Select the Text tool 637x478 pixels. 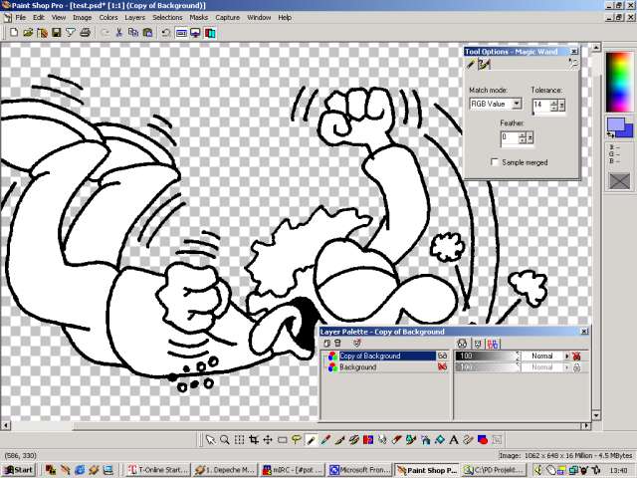(x=454, y=440)
